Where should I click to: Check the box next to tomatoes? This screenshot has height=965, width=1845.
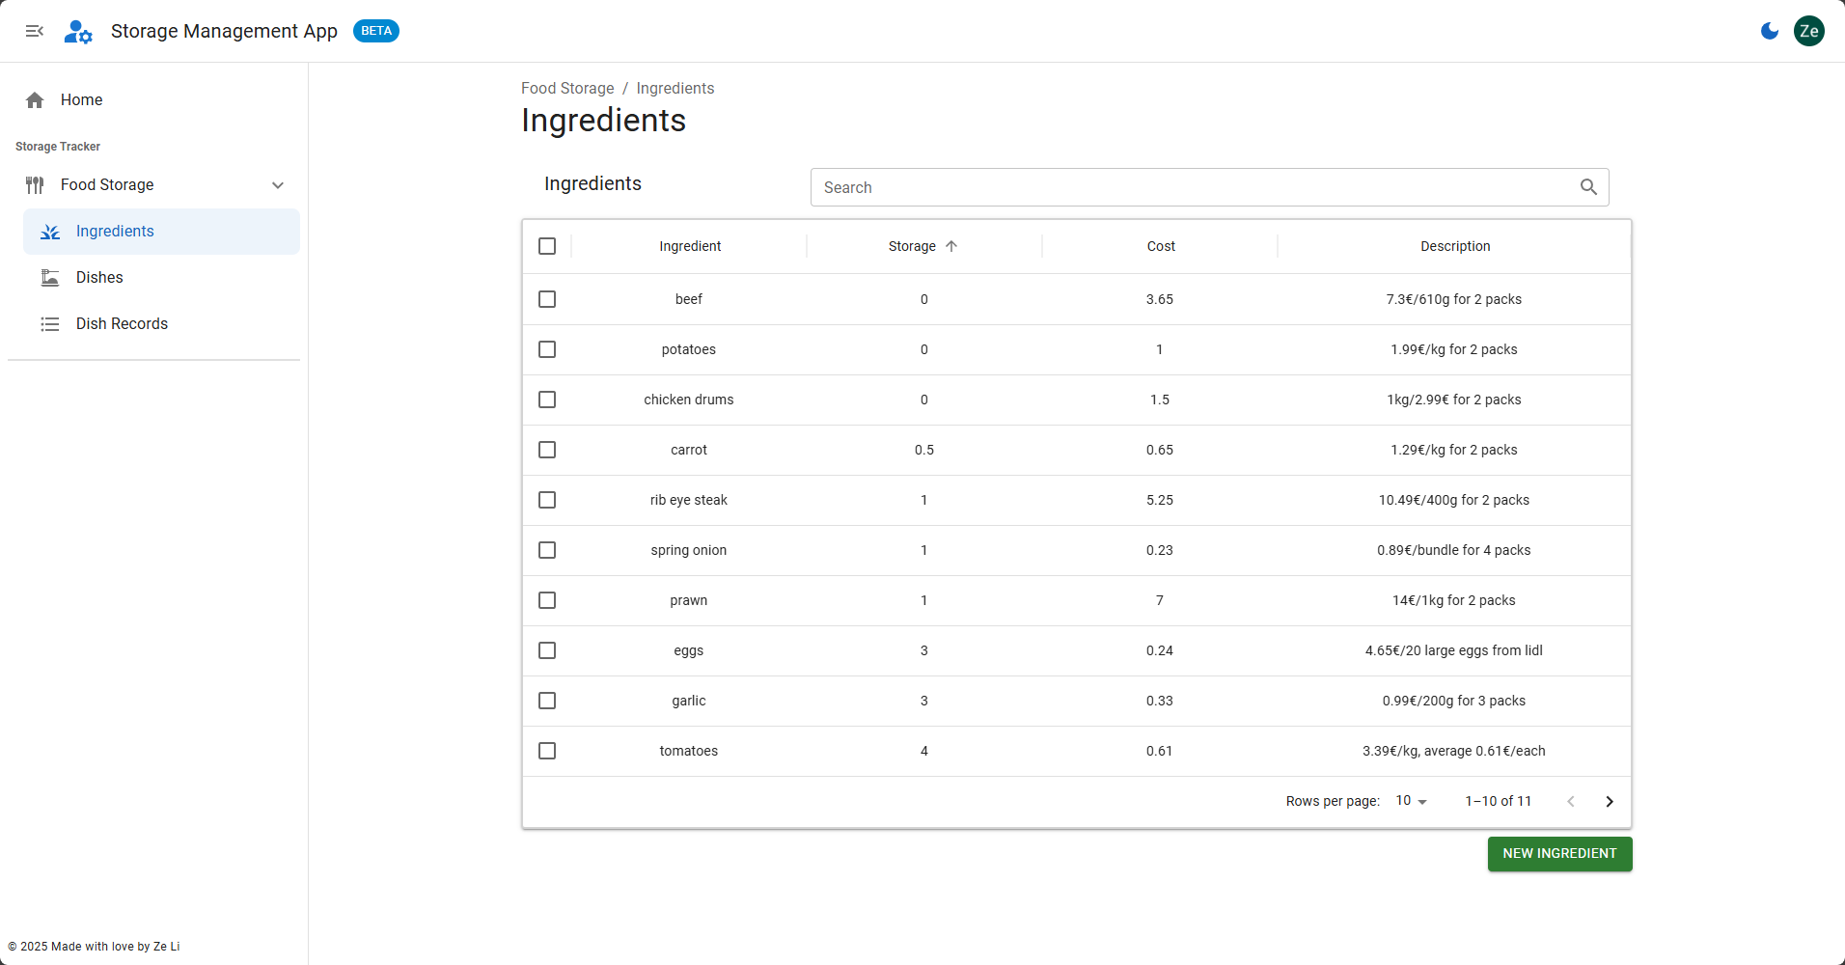click(547, 751)
